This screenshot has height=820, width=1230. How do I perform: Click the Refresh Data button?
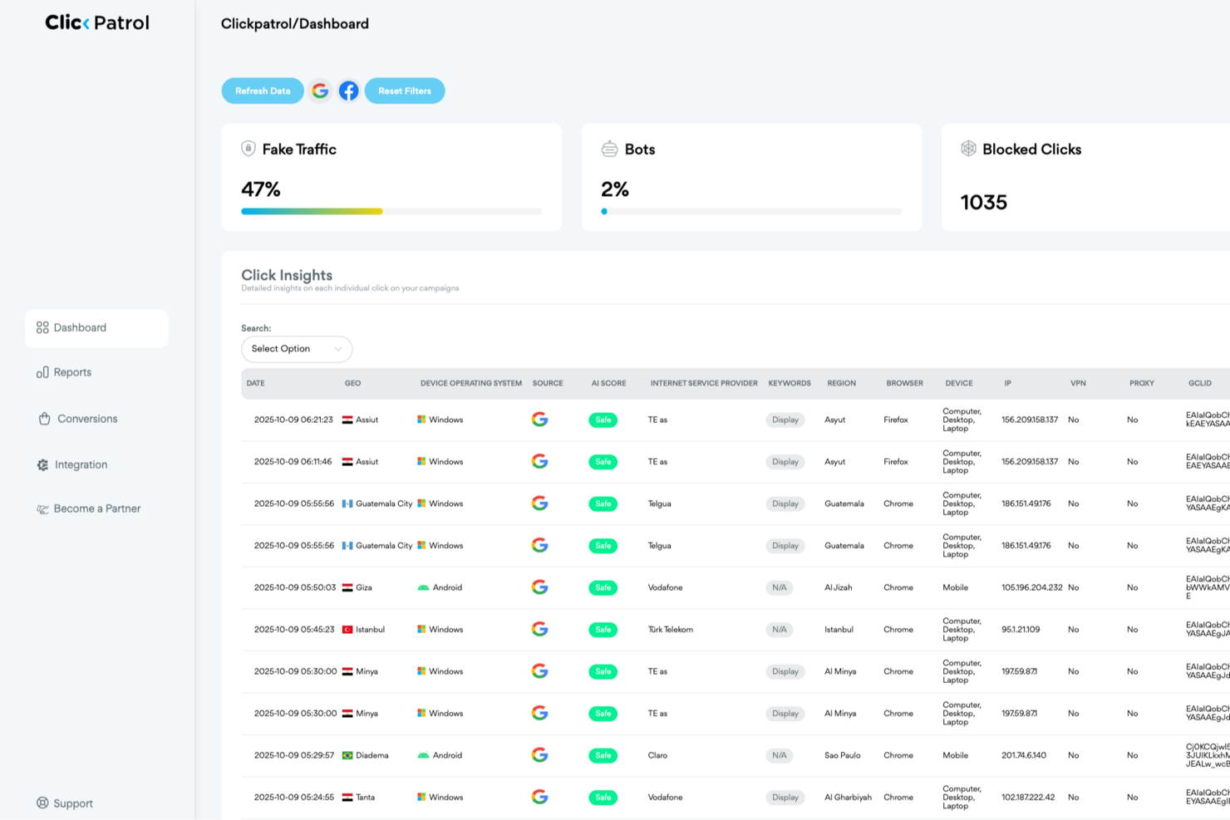262,91
